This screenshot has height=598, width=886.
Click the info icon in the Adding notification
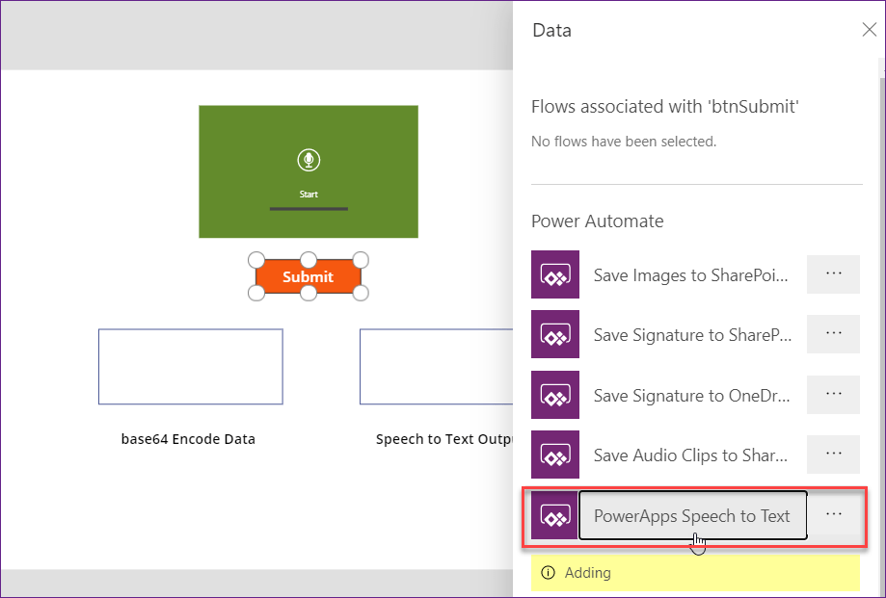coord(547,572)
